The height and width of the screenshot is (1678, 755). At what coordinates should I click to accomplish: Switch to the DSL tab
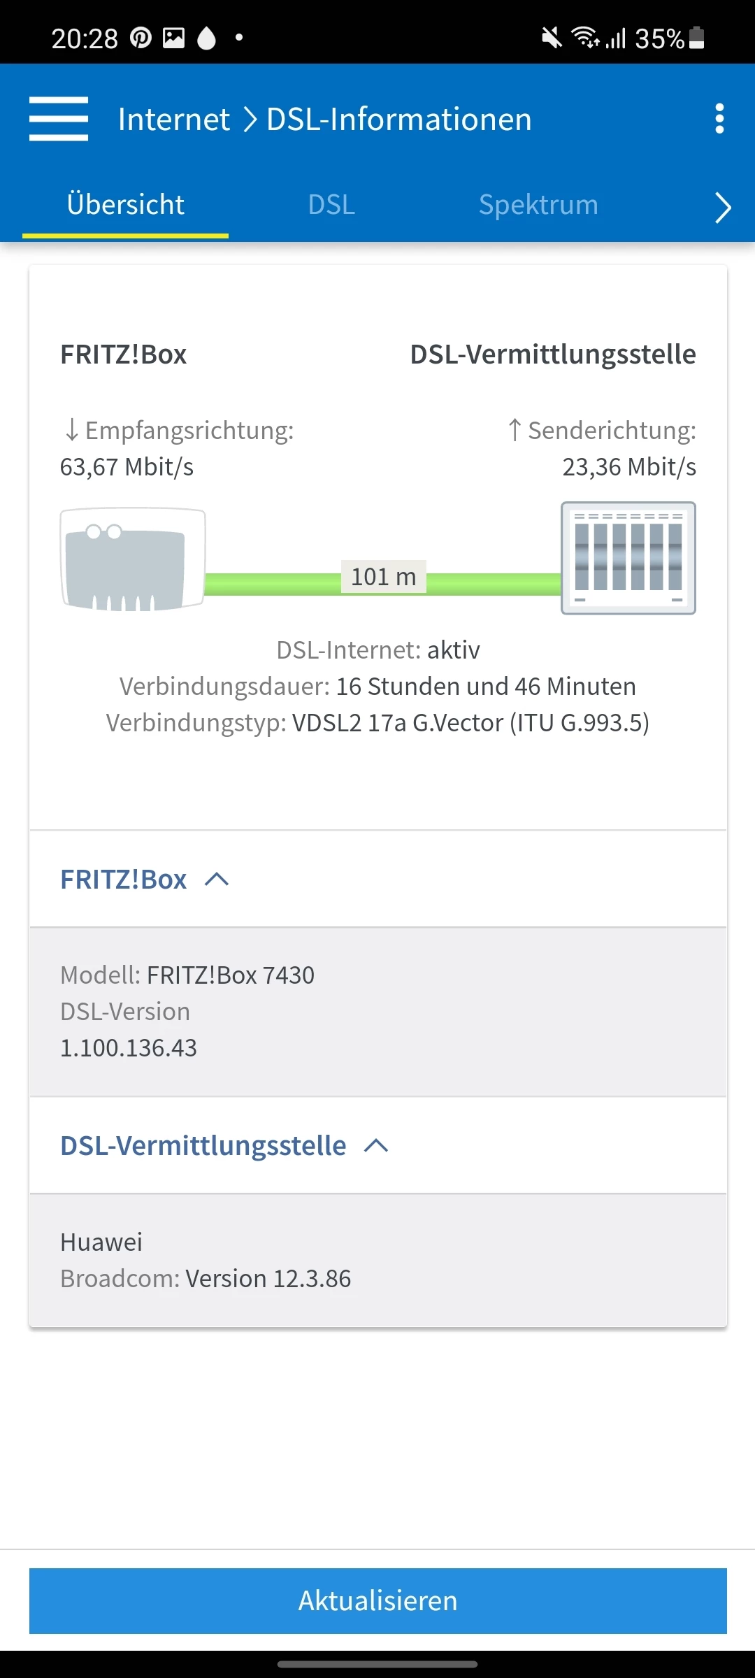coord(331,205)
